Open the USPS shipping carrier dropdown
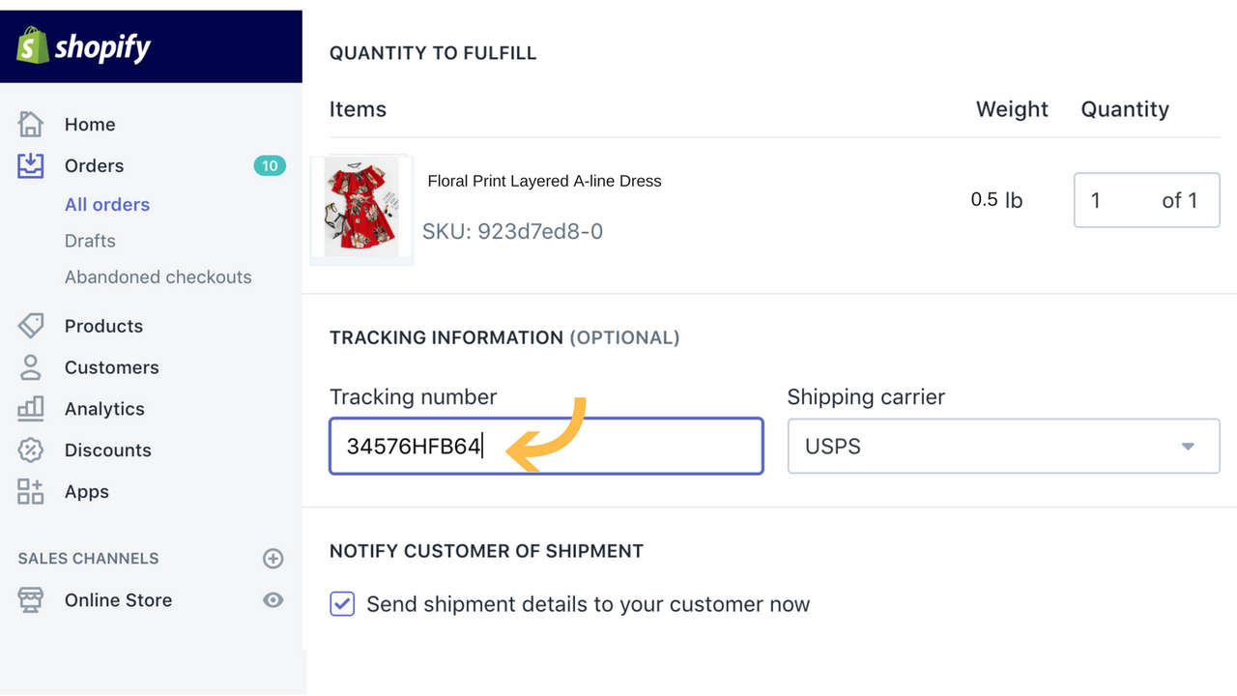1237x696 pixels. point(1003,446)
